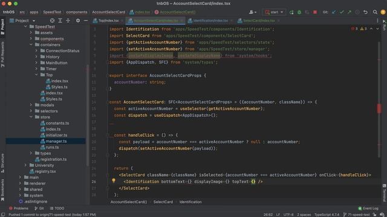The height and width of the screenshot is (217, 387).
Task: Expand the assets folder
Action: (31, 33)
